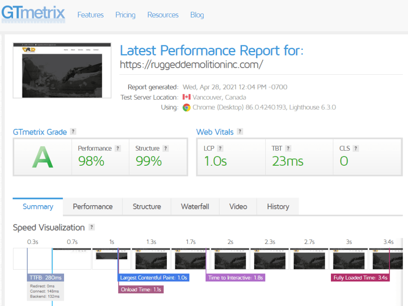Open the Pricing page
Viewport: 408px width, 306px height.
tap(125, 15)
